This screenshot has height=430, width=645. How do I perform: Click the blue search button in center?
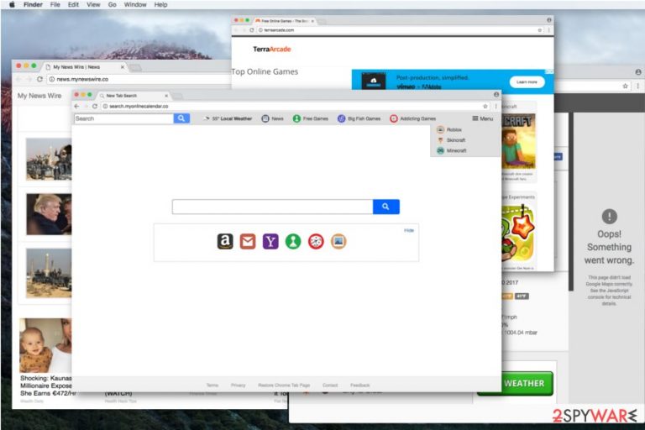coord(385,207)
